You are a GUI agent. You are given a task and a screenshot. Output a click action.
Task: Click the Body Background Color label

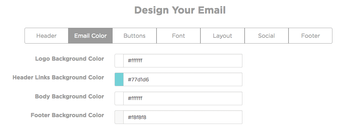pos(69,96)
